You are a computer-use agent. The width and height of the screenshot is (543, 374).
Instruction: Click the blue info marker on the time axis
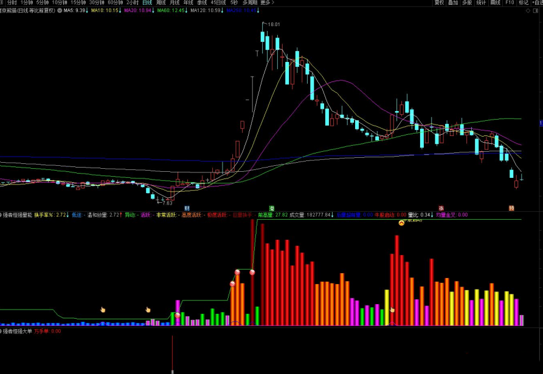(187, 208)
